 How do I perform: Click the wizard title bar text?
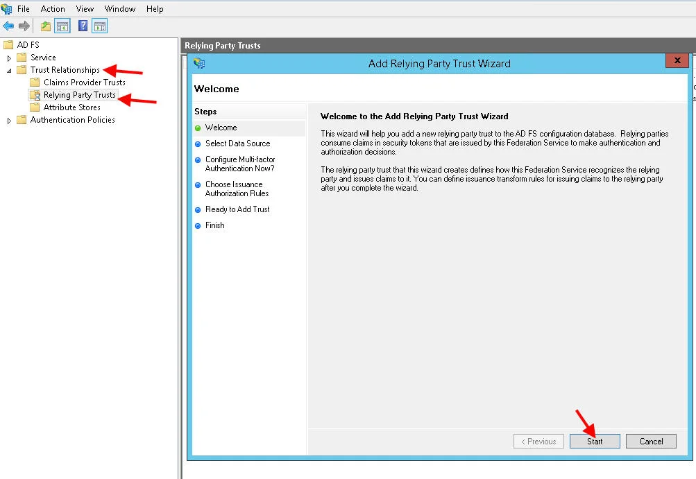coord(439,63)
